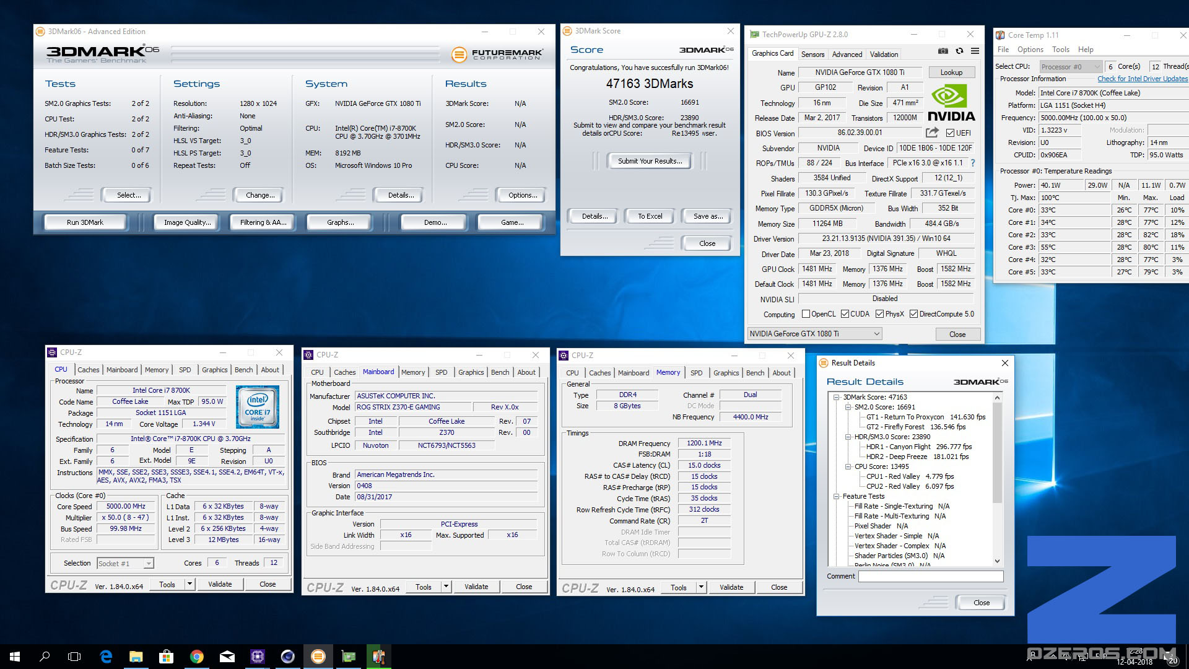Screen dimensions: 1189x669
Task: Toggle the CUDA checkbox in GPU-Z
Action: pos(845,314)
